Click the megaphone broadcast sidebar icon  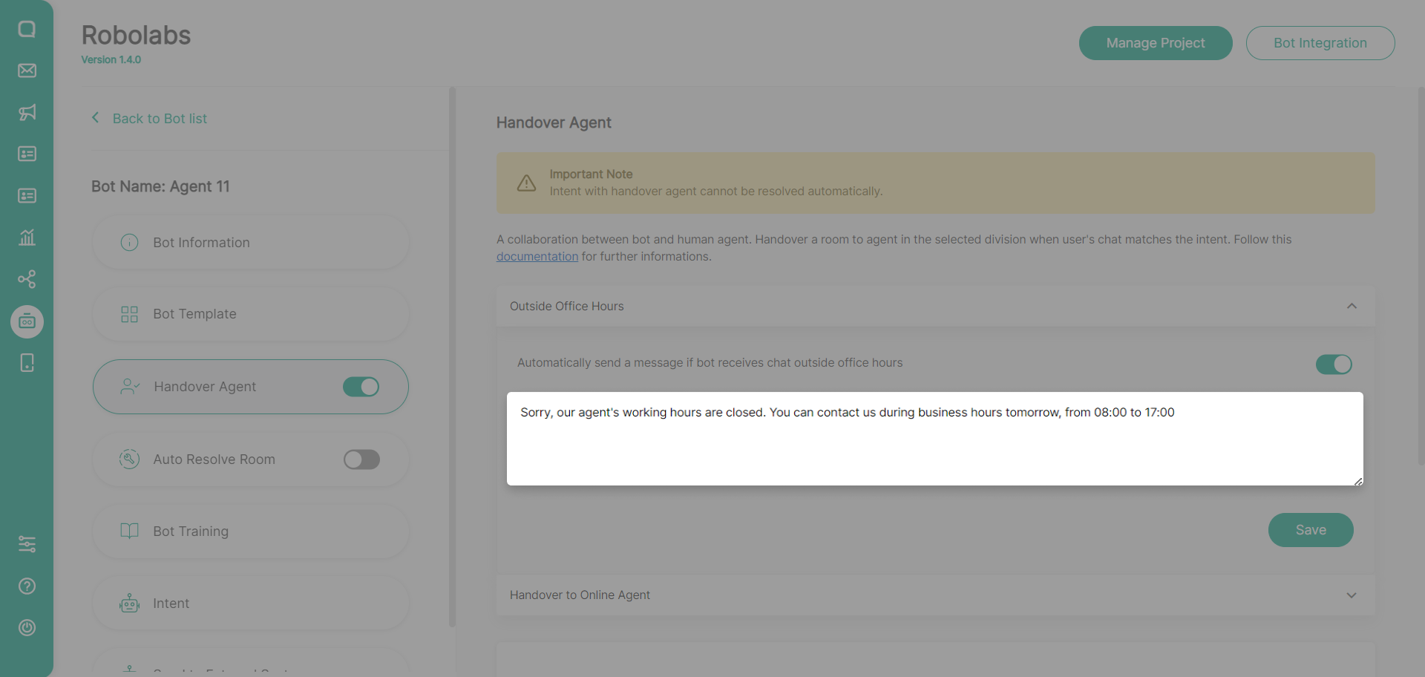(27, 112)
